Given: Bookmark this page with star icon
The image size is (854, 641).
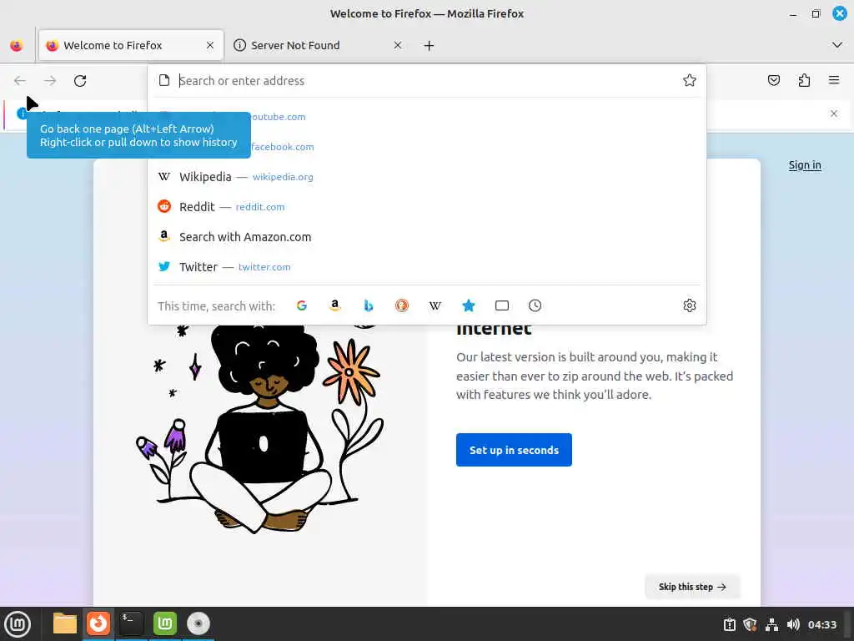Looking at the screenshot, I should click(x=690, y=81).
